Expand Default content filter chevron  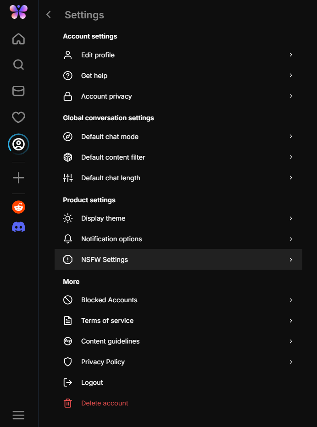point(290,157)
